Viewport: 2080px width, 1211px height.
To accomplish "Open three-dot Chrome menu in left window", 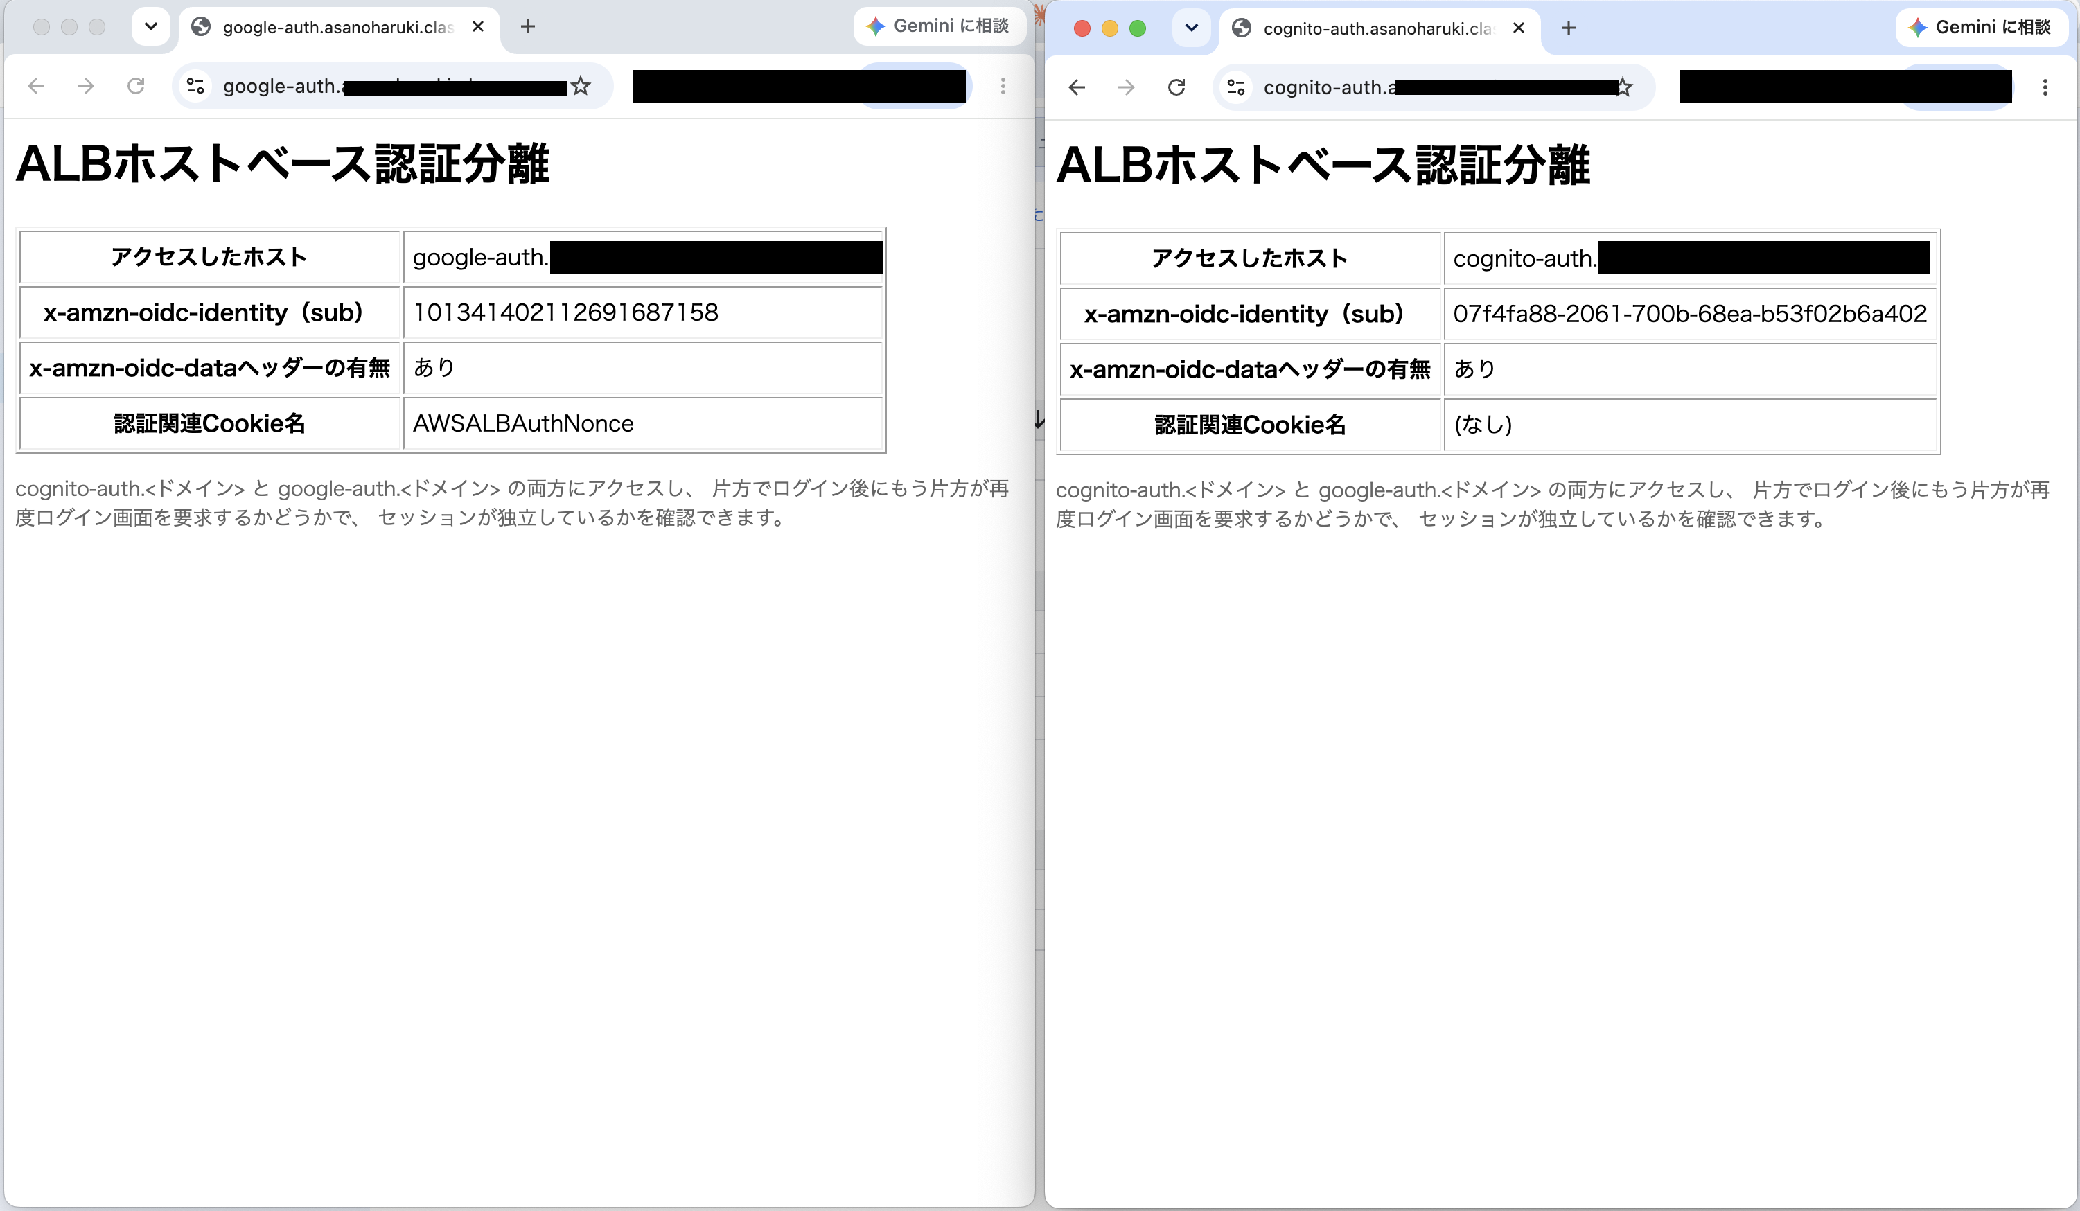I will (1003, 86).
